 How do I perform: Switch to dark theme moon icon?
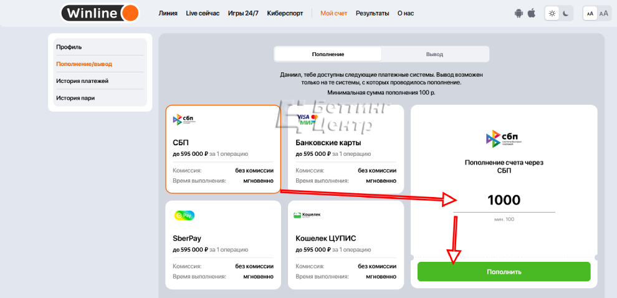(565, 13)
